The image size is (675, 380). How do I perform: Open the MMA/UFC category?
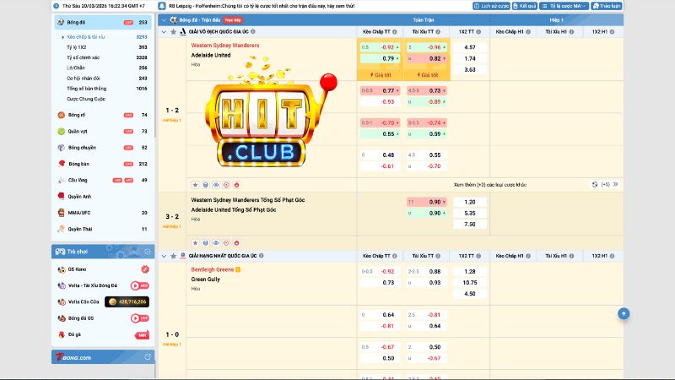103,213
